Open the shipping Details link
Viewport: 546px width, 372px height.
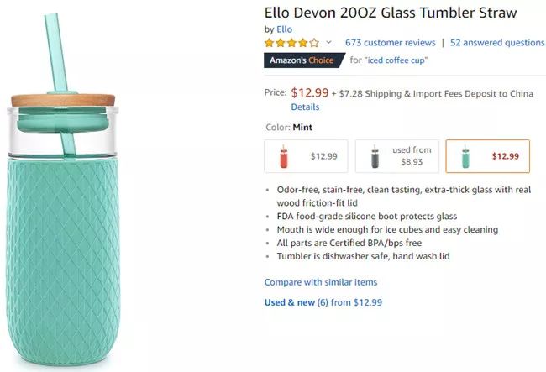coord(305,107)
